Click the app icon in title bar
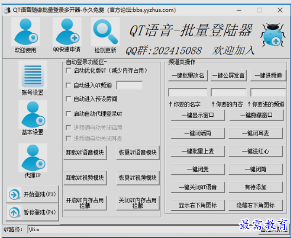Screen dimensions: 291x238 coord(7,10)
